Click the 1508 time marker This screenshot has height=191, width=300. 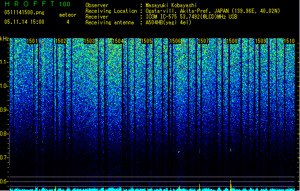(232, 41)
